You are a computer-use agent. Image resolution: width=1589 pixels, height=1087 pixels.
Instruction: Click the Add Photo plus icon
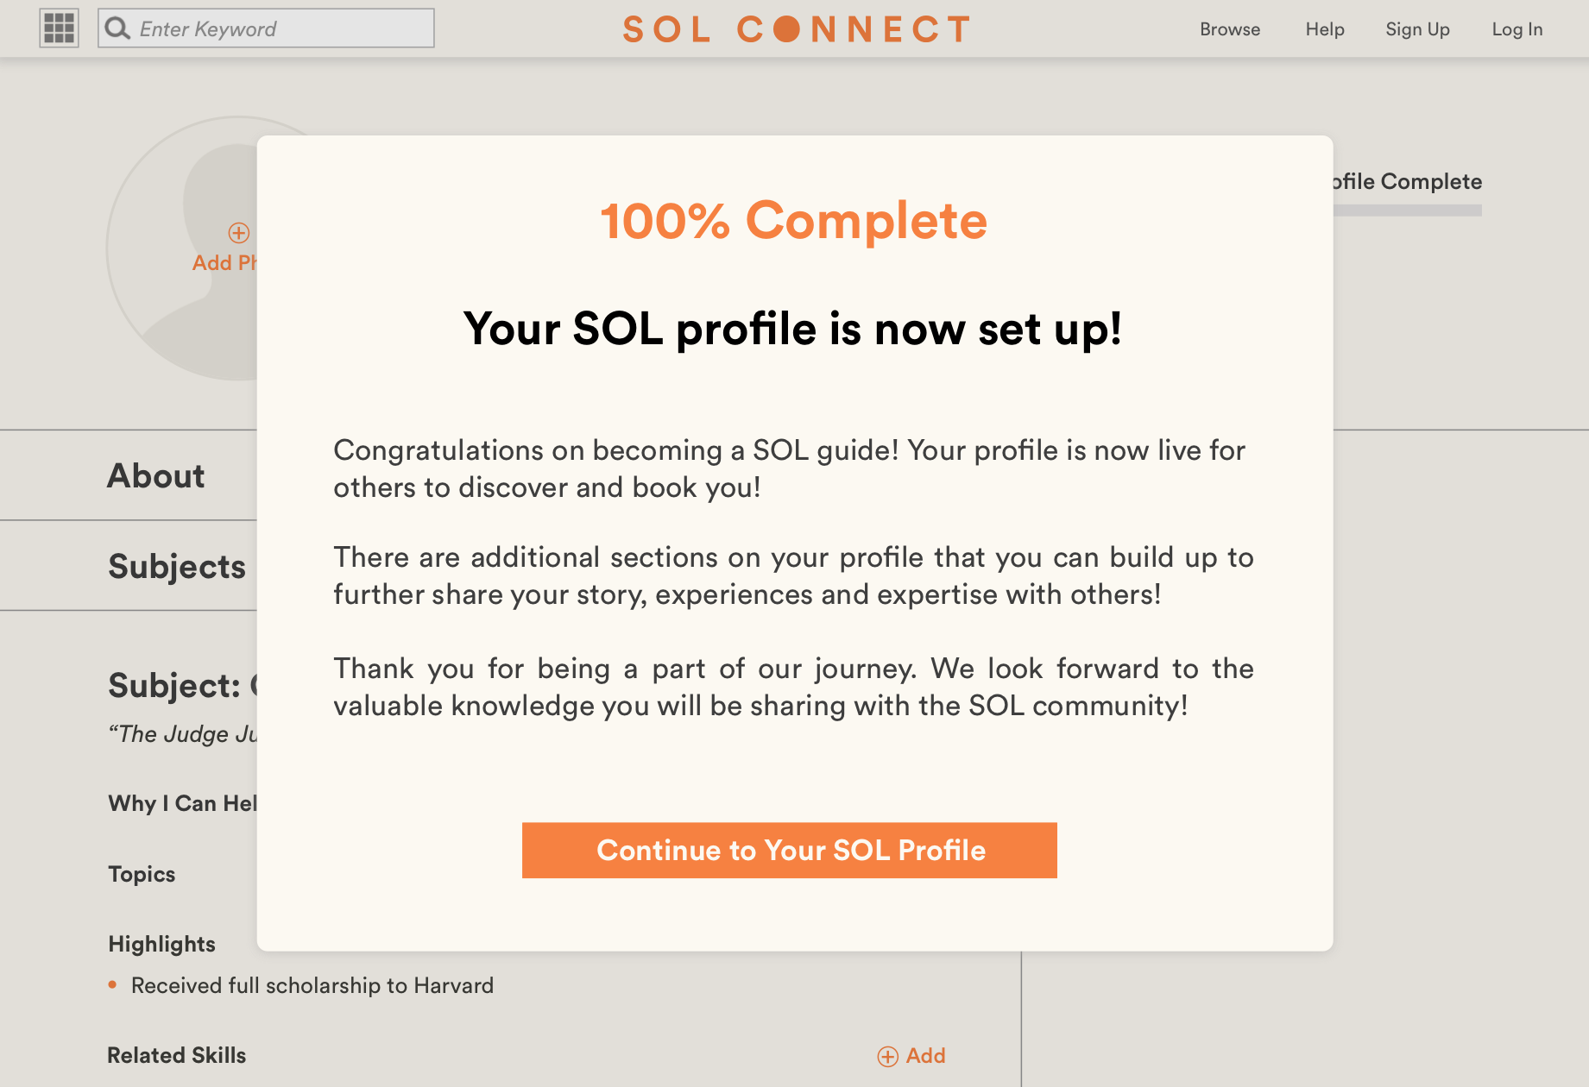coord(238,233)
